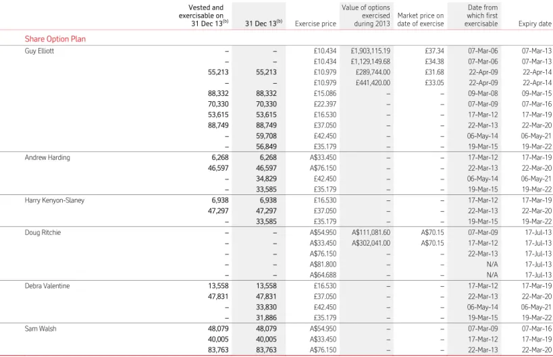This screenshot has width=553, height=357.
Task: Click the 31 Dec 13 value '33,830'
Action: 266,307
